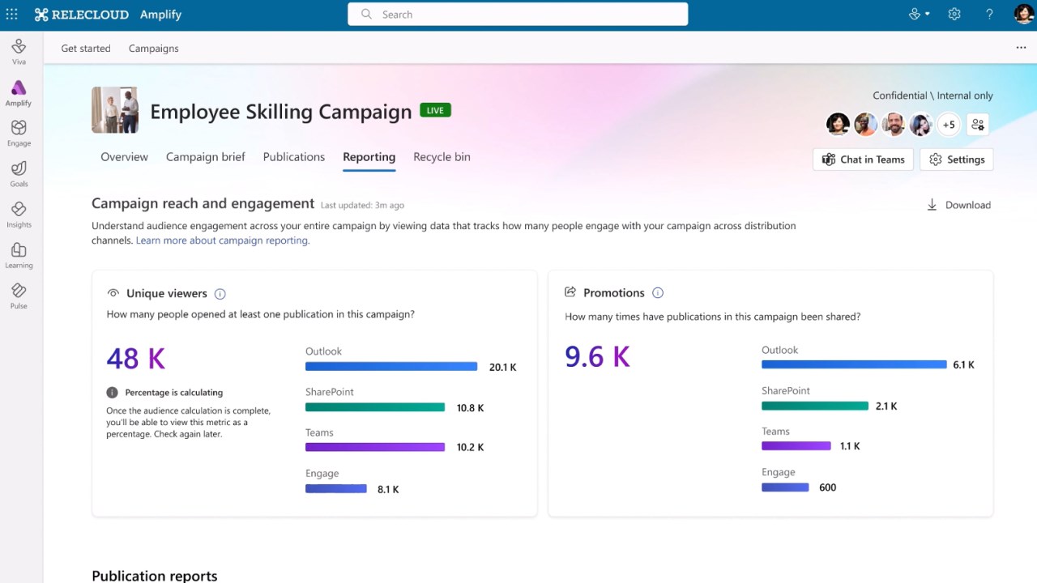This screenshot has width=1037, height=583.
Task: Click the Unique viewers eye icon
Action: click(113, 294)
